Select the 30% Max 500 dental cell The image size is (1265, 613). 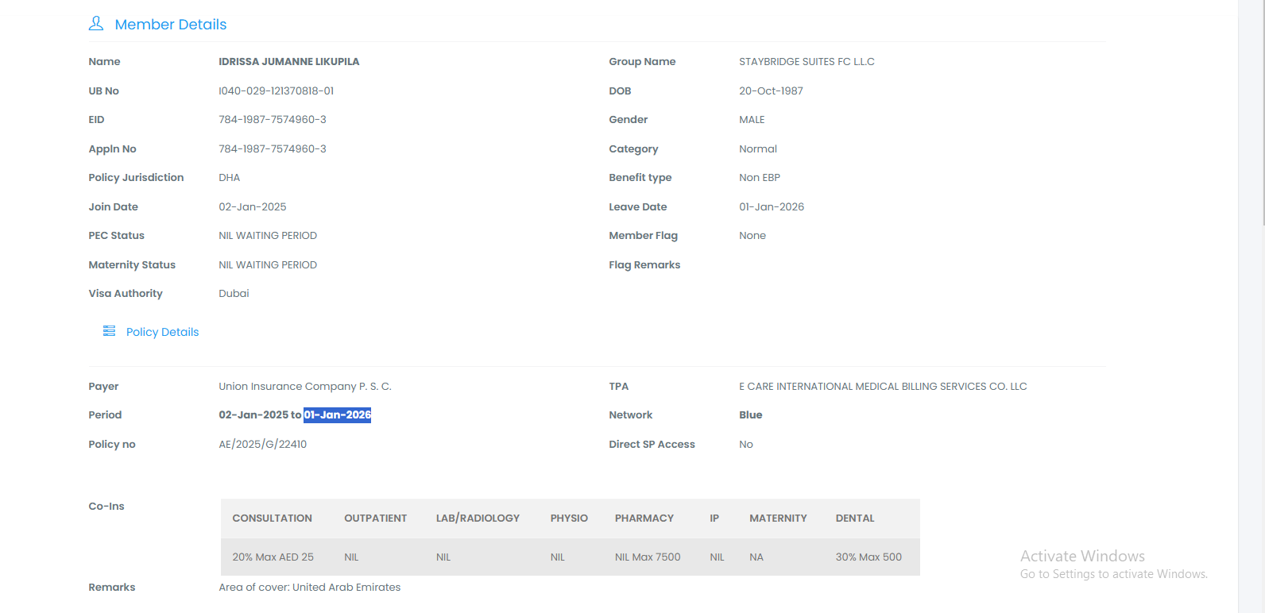tap(868, 557)
